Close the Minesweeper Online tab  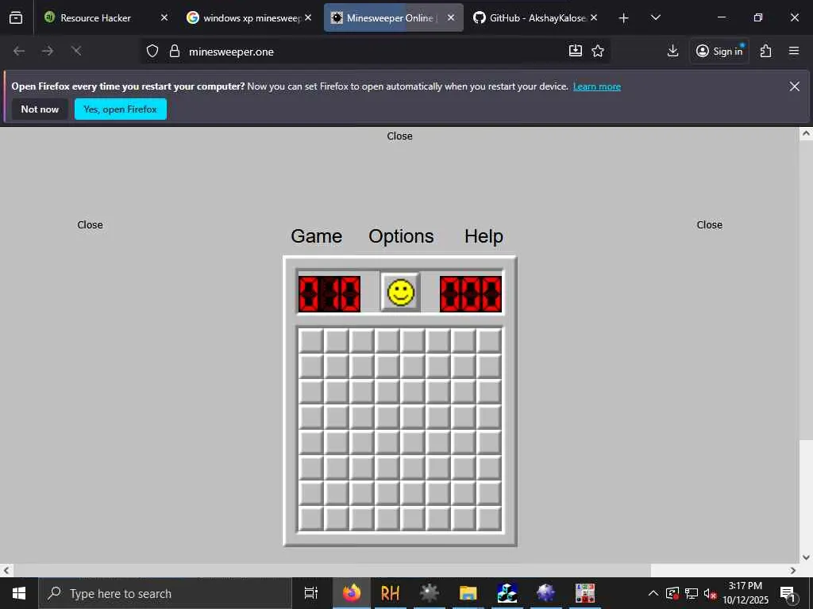[x=451, y=17]
